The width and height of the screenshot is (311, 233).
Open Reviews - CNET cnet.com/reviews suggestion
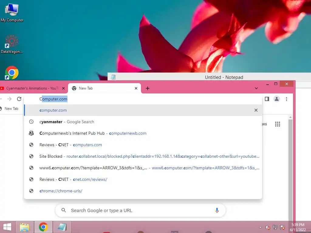pyautogui.click(x=143, y=179)
